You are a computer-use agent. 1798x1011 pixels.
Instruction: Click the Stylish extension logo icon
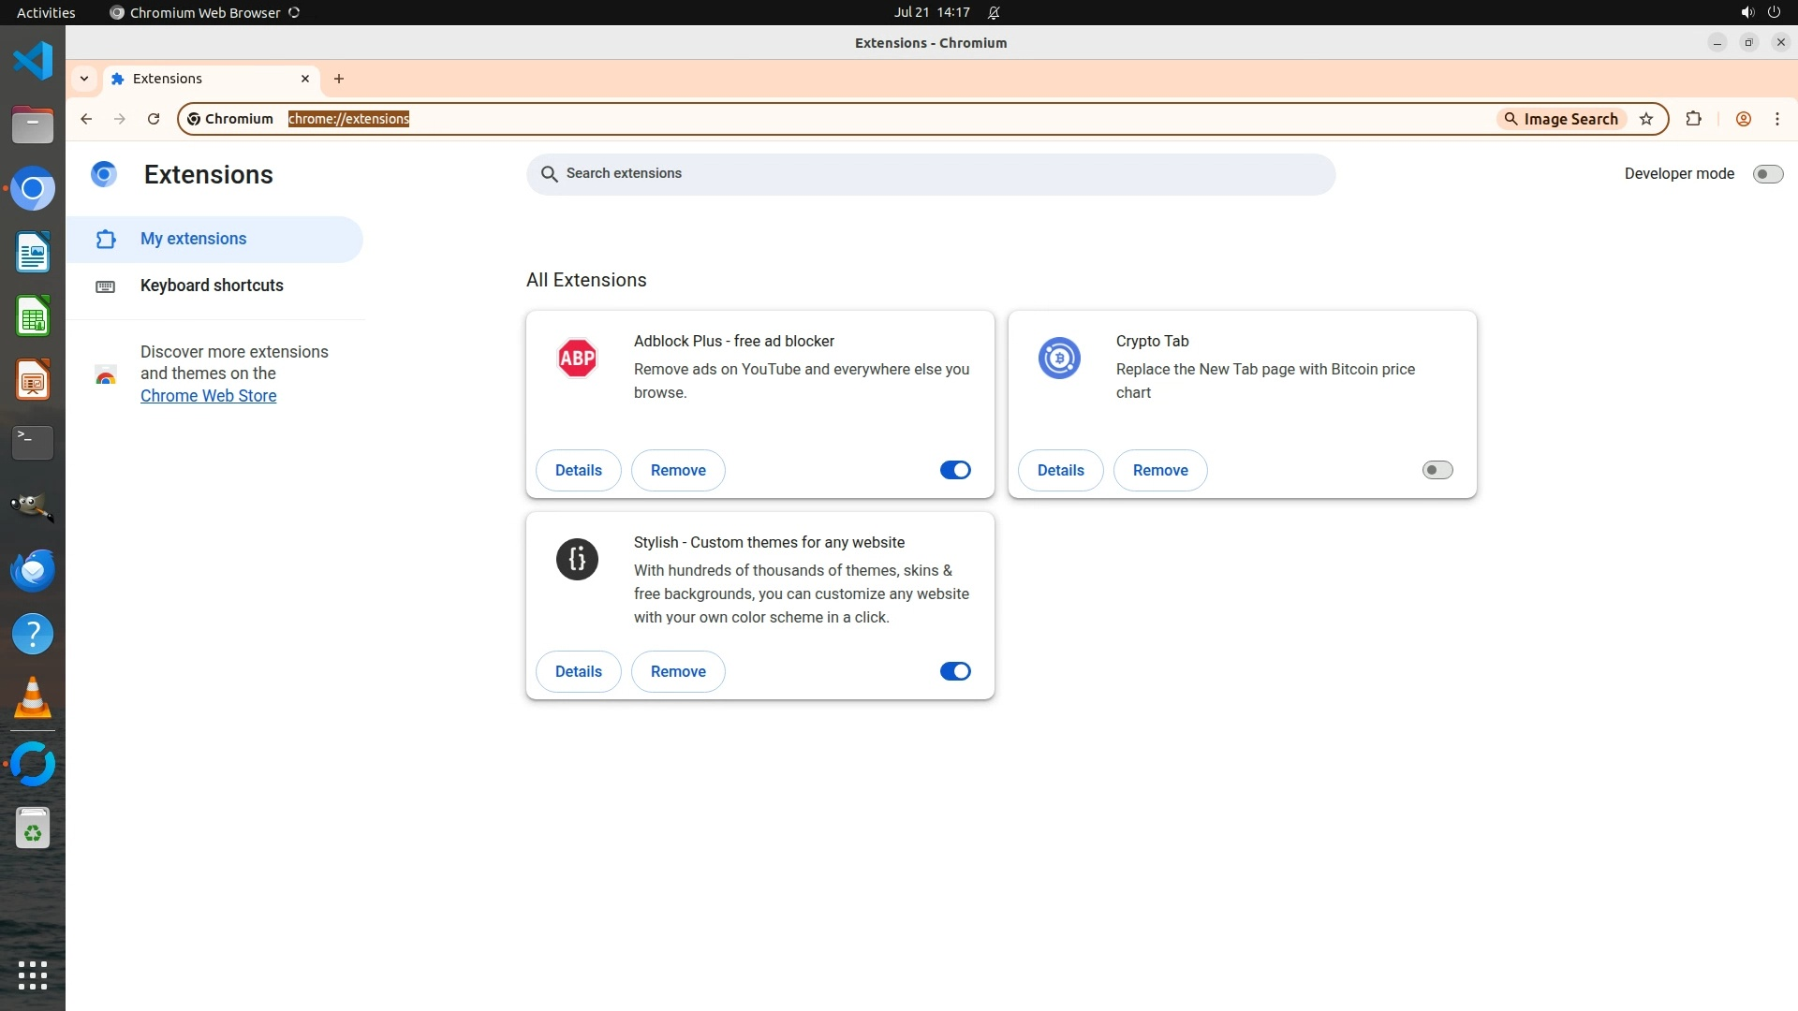tap(577, 560)
